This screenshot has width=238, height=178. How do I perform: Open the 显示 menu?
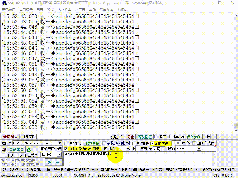40,10
